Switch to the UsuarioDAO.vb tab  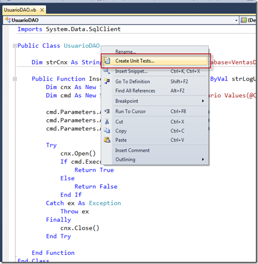(20, 10)
